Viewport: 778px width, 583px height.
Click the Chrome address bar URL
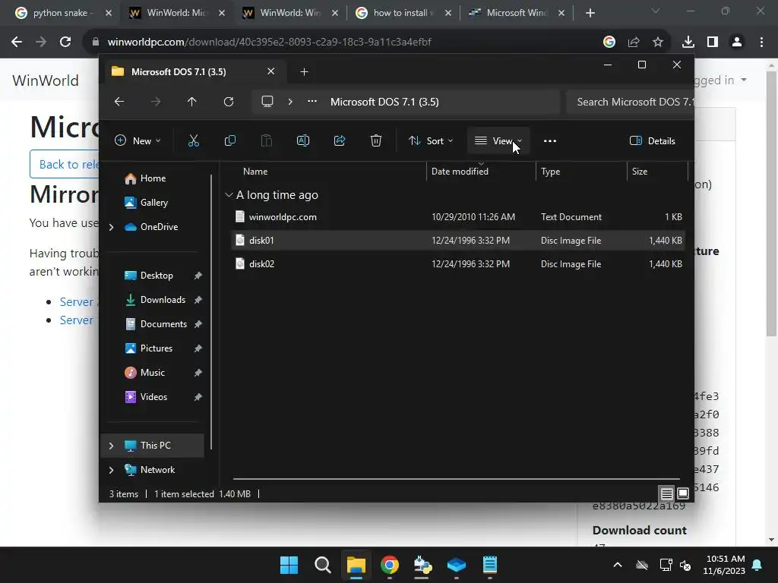[x=270, y=43]
